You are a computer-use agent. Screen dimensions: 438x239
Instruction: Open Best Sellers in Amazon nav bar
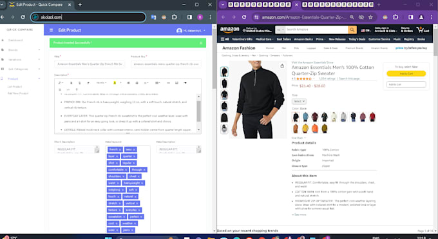click(284, 39)
